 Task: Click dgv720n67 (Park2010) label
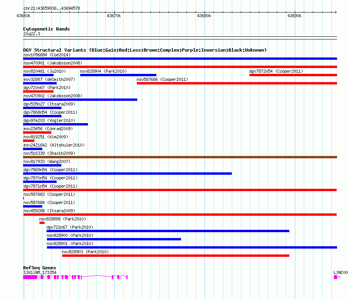click(x=47, y=88)
